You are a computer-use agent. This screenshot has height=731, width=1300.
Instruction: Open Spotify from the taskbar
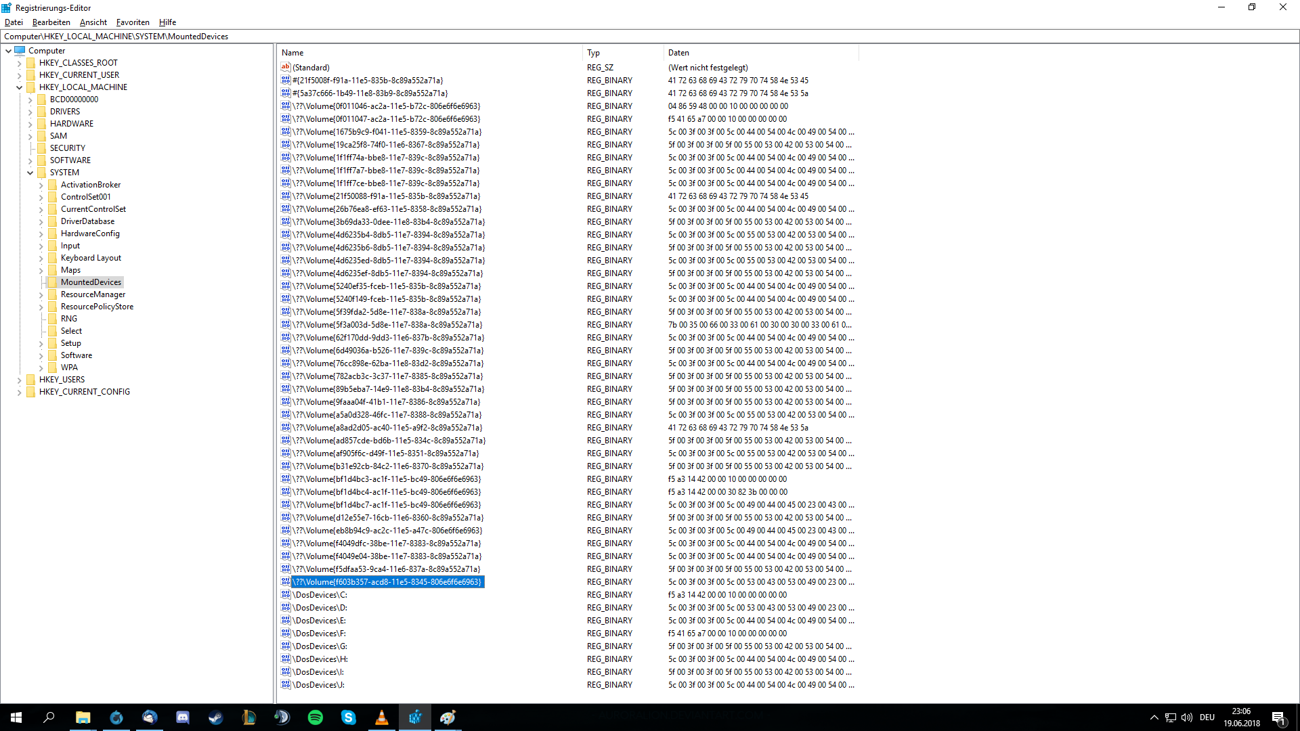tap(316, 717)
